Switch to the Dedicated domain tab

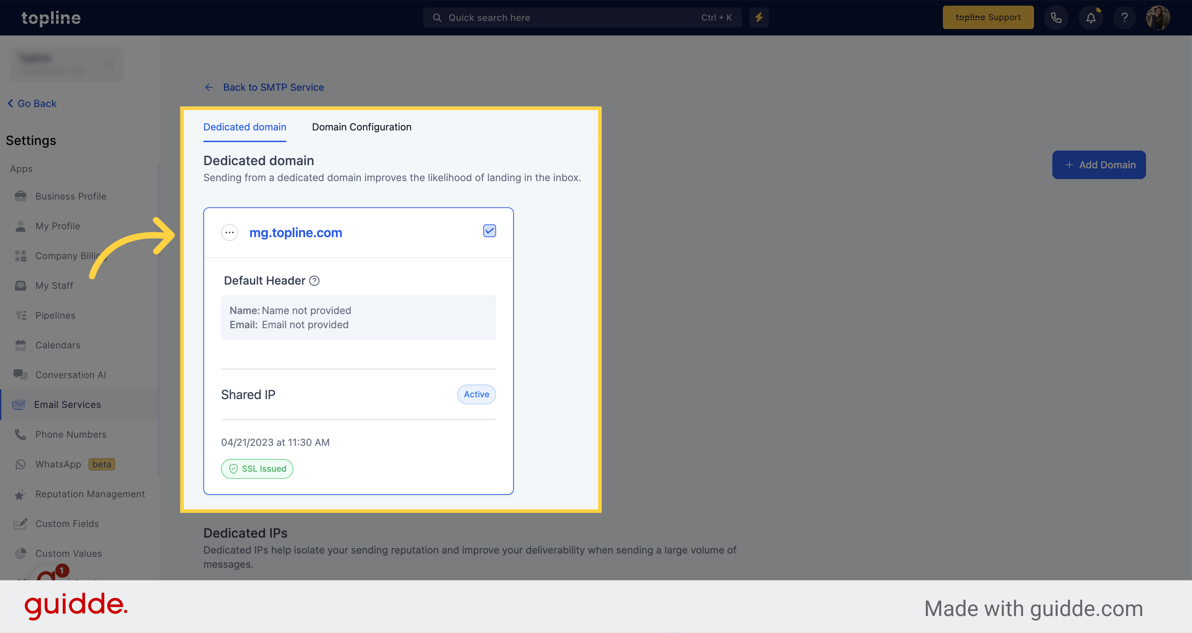pyautogui.click(x=245, y=127)
